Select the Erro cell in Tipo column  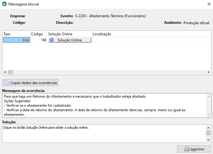(x=17, y=40)
